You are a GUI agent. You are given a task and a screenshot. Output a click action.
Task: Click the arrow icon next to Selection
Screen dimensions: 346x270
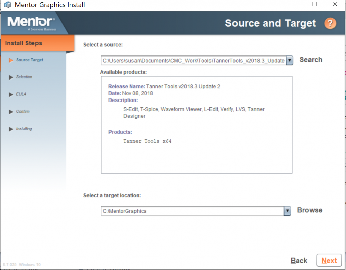tap(11, 77)
